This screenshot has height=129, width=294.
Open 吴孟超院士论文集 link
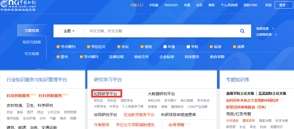pos(273,93)
